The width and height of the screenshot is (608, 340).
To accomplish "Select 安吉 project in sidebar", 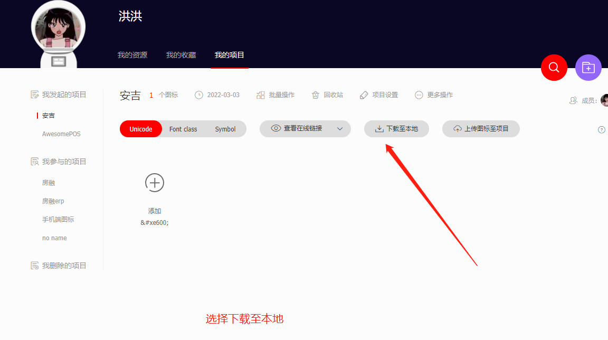I will (49, 116).
